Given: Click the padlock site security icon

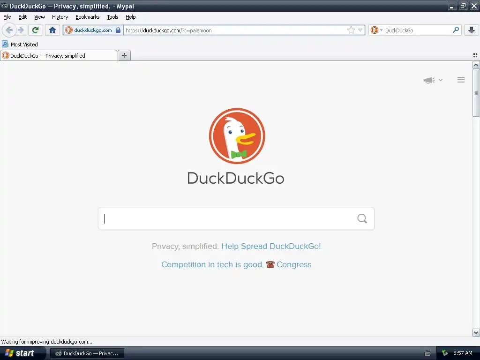Looking at the screenshot, I should point(118,30).
